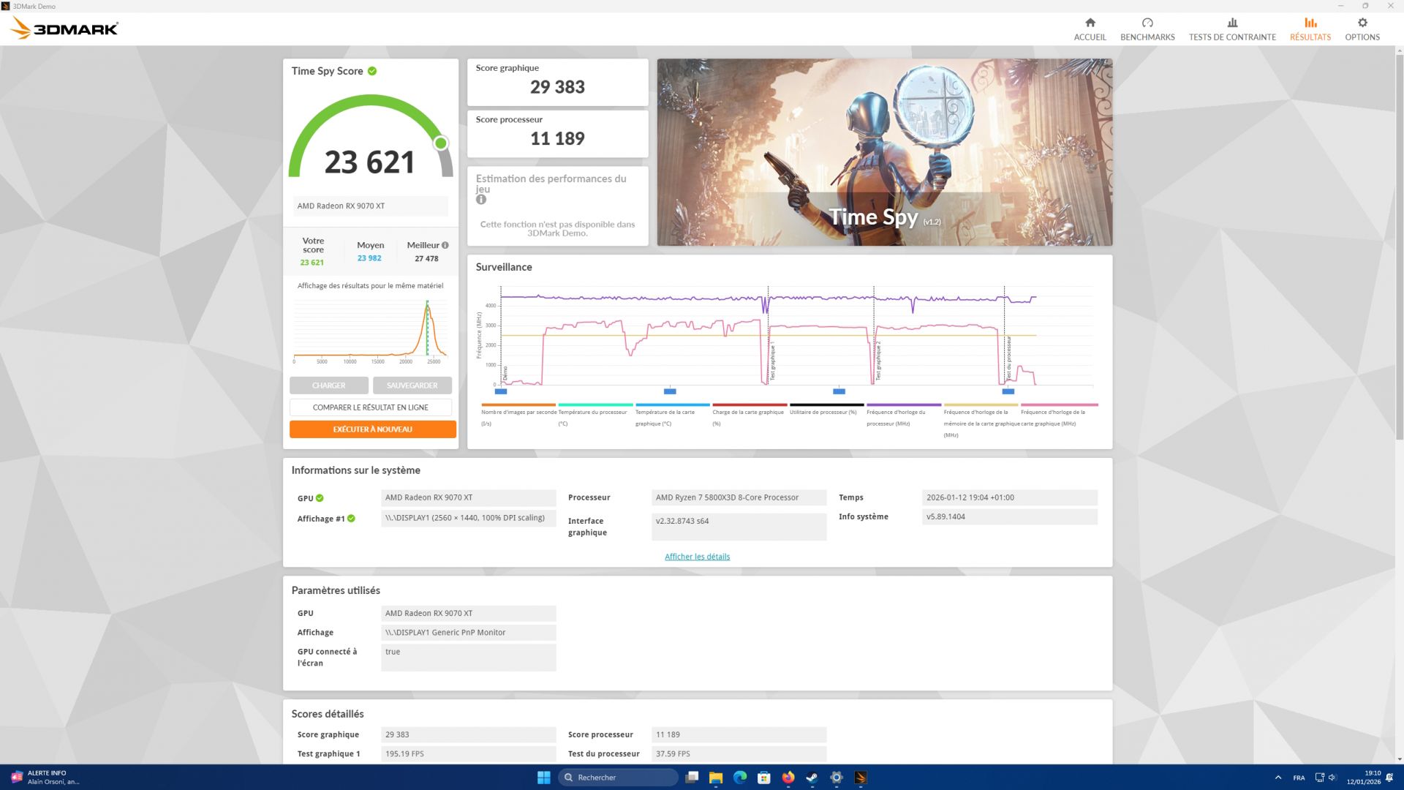Click the Charger button

(328, 385)
